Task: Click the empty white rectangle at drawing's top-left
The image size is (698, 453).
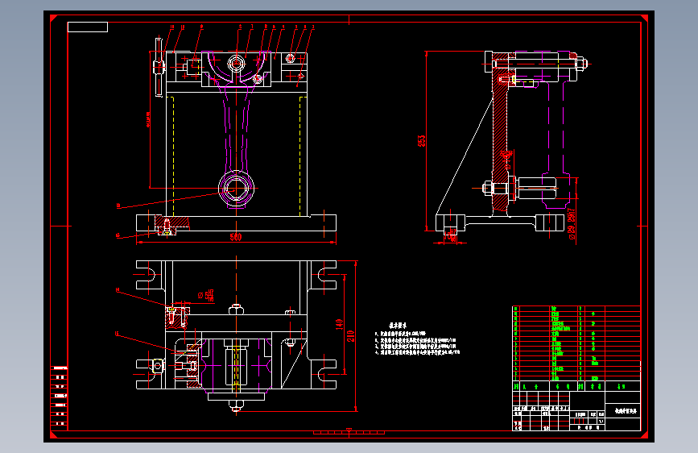Action: point(88,27)
